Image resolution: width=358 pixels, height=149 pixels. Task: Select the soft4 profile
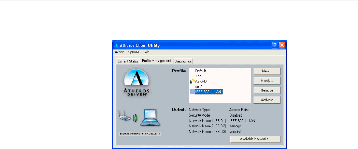pyautogui.click(x=199, y=87)
